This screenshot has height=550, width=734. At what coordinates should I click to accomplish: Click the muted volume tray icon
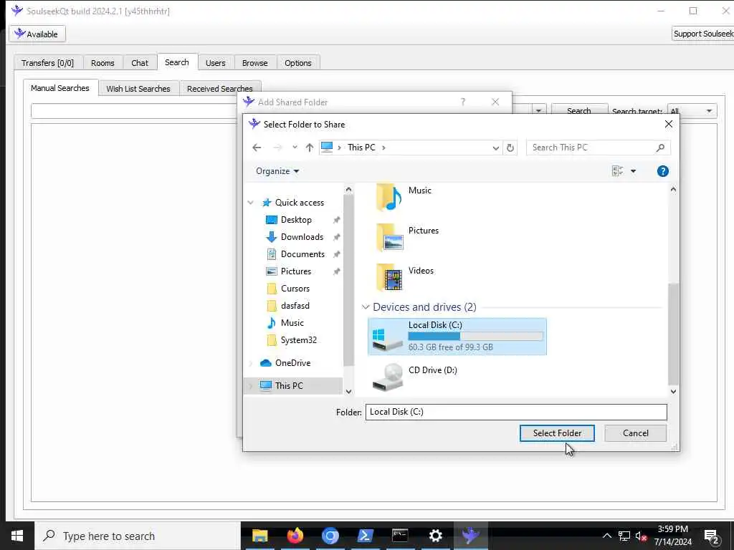pyautogui.click(x=642, y=536)
